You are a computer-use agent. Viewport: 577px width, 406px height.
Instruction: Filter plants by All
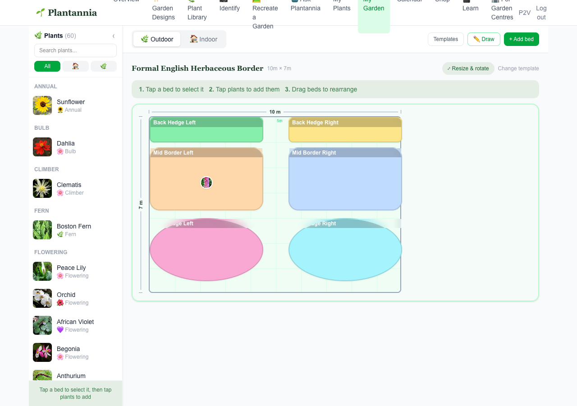tap(47, 66)
